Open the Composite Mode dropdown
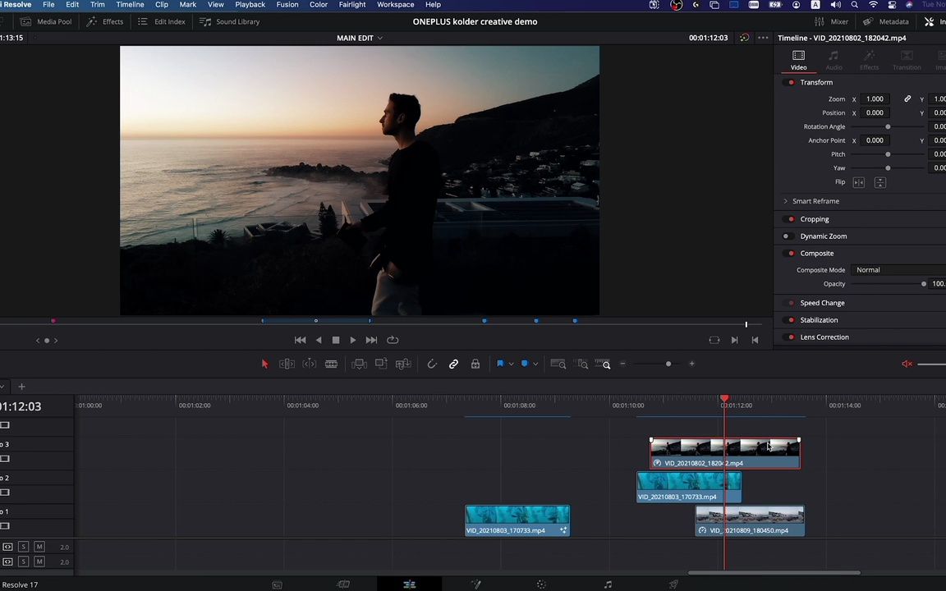This screenshot has height=591, width=946. (895, 270)
